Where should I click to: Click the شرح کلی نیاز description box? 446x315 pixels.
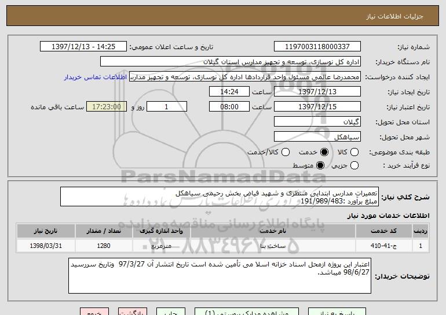click(x=220, y=197)
